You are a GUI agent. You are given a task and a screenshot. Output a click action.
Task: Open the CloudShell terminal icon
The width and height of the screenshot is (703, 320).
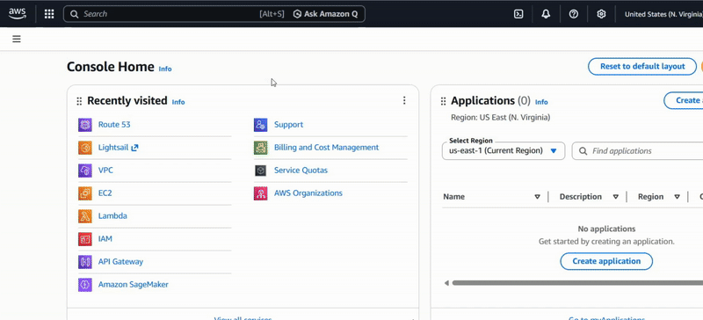pos(518,14)
